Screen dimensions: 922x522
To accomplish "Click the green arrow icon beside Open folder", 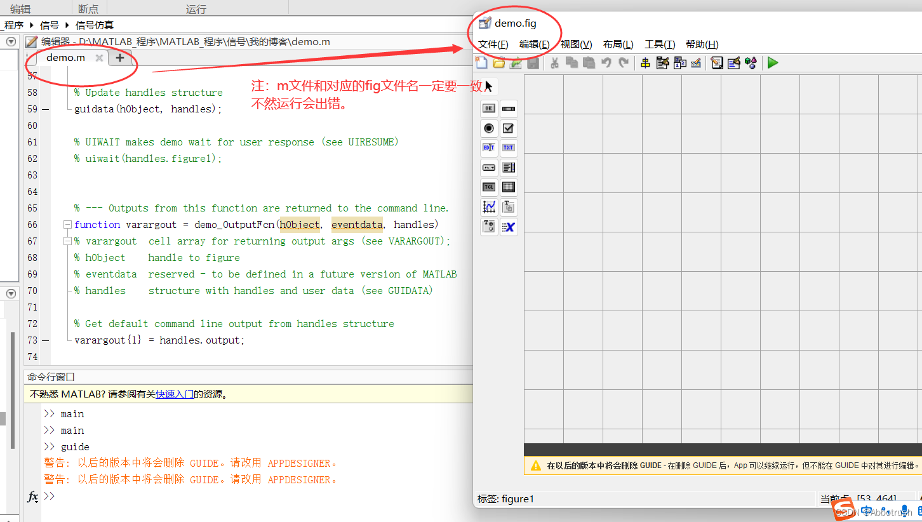I will 516,62.
